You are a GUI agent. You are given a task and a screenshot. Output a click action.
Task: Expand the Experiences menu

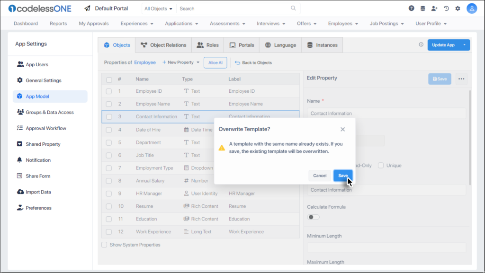click(x=137, y=24)
